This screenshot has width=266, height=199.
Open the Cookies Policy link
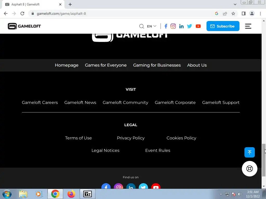tap(181, 138)
